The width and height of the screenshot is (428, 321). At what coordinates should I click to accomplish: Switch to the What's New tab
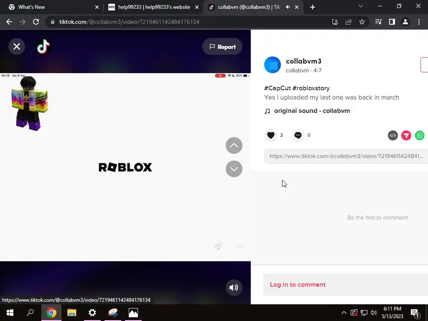pos(51,7)
